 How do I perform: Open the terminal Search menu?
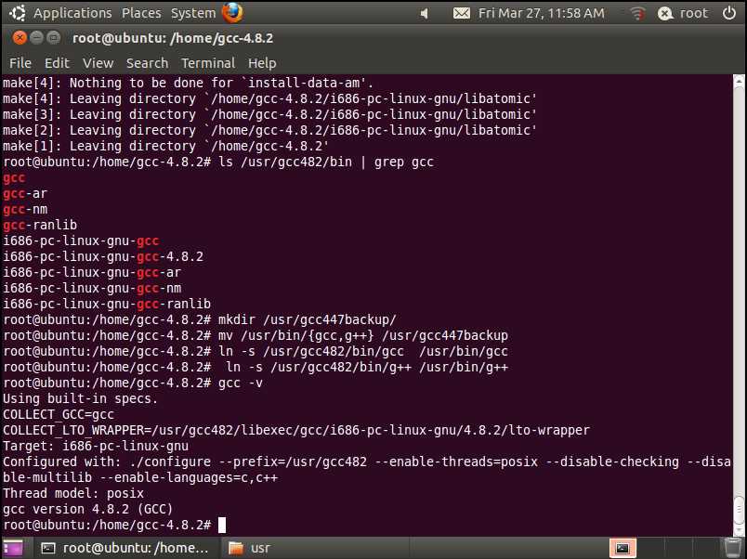pyautogui.click(x=147, y=63)
